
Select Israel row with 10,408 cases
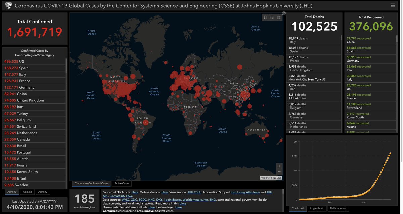pos(34,179)
